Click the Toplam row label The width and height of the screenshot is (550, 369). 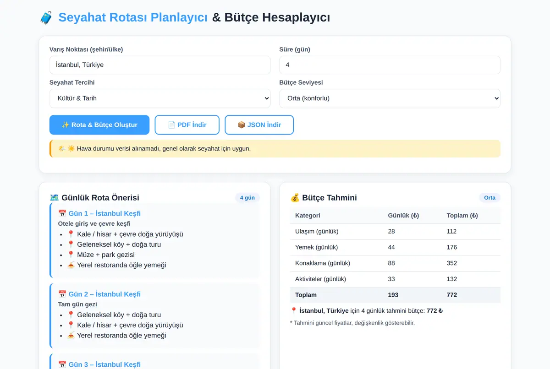click(x=306, y=295)
